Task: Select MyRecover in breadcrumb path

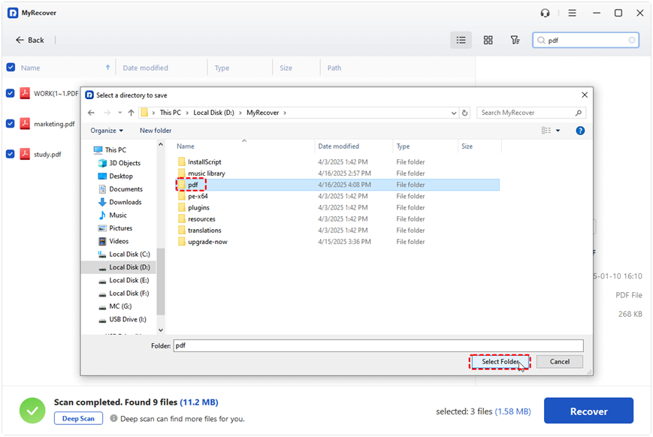Action: pyautogui.click(x=262, y=113)
